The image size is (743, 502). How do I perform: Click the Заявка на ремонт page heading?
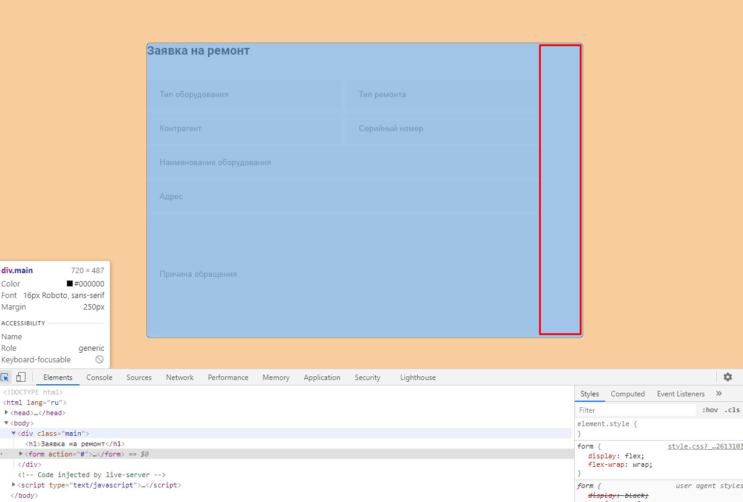(x=198, y=51)
